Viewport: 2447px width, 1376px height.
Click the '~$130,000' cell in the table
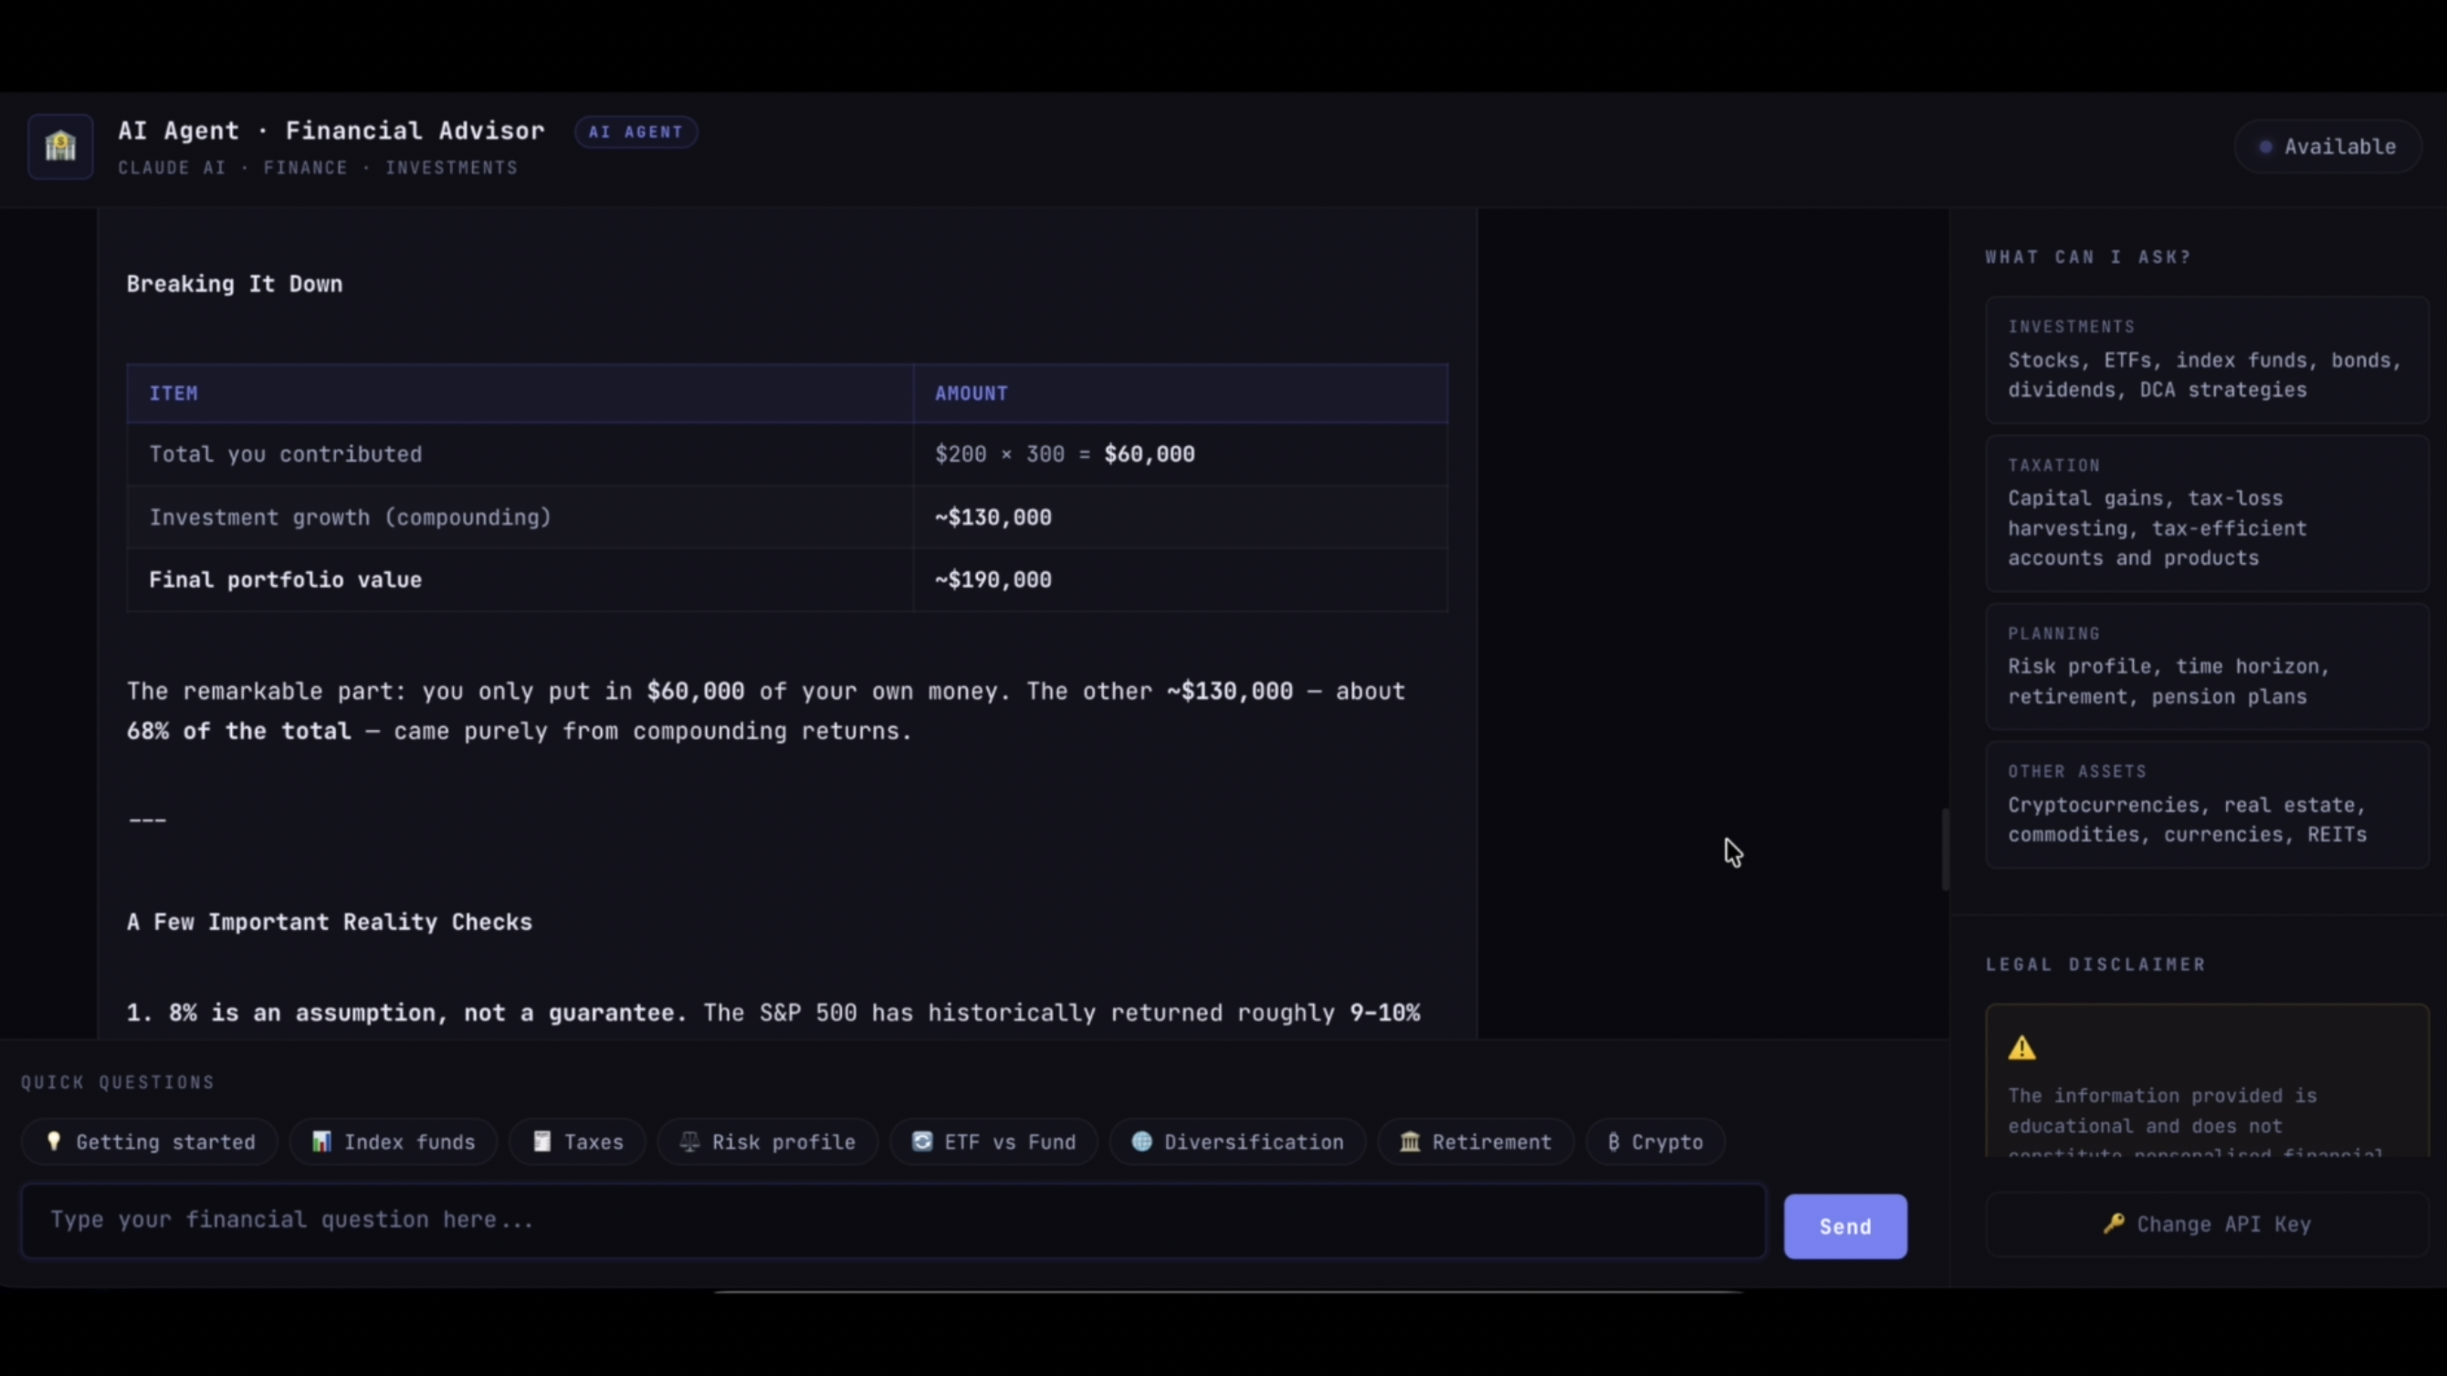[x=1180, y=517]
